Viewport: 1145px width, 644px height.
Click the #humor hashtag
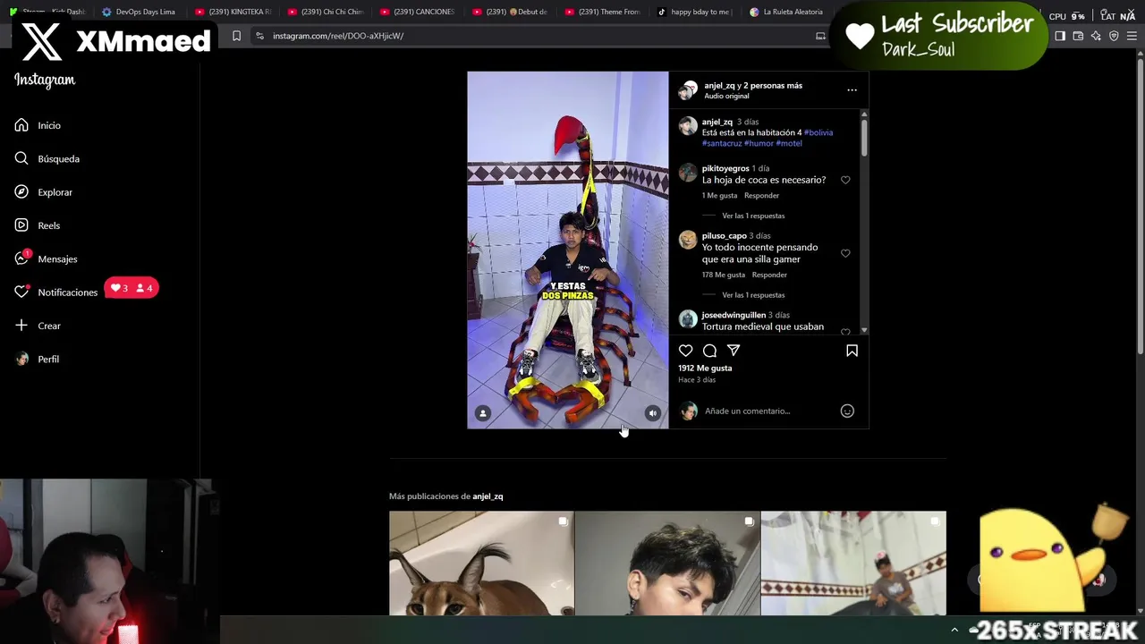(x=759, y=143)
